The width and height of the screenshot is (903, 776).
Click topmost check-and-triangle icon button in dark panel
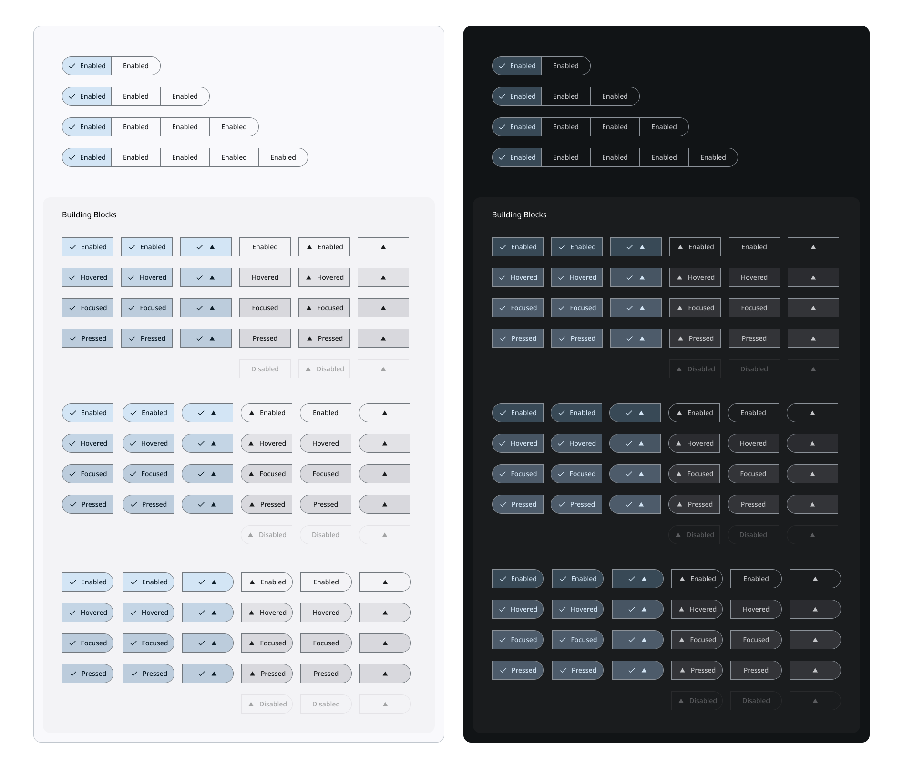[x=636, y=247]
